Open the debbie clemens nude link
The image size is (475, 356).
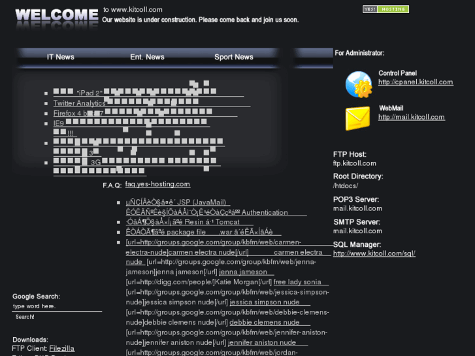click(270, 322)
